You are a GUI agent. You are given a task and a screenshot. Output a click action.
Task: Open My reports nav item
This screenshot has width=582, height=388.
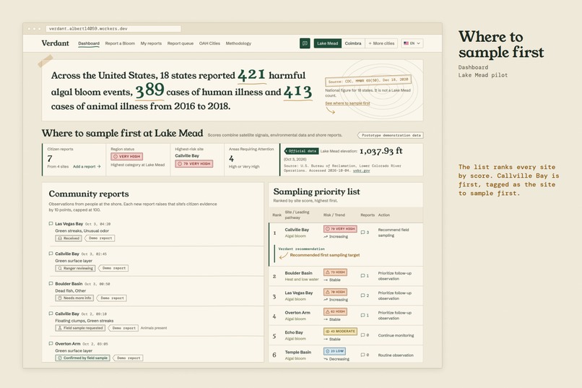pyautogui.click(x=151, y=43)
